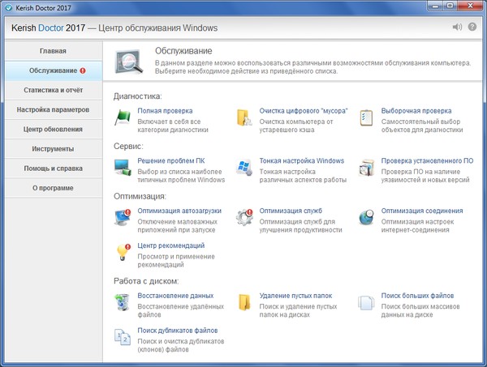Open the Оптимизация соединения link

coord(422,211)
